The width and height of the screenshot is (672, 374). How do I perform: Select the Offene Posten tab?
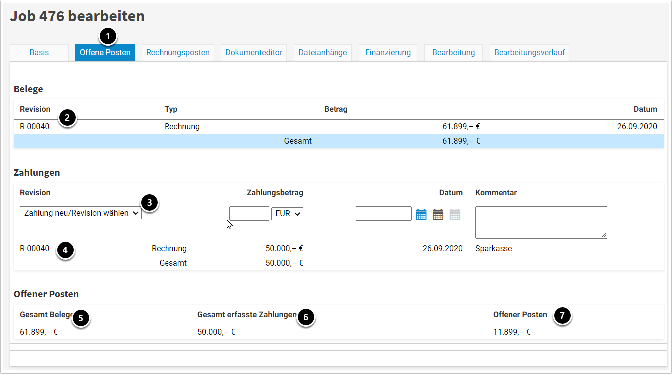105,52
